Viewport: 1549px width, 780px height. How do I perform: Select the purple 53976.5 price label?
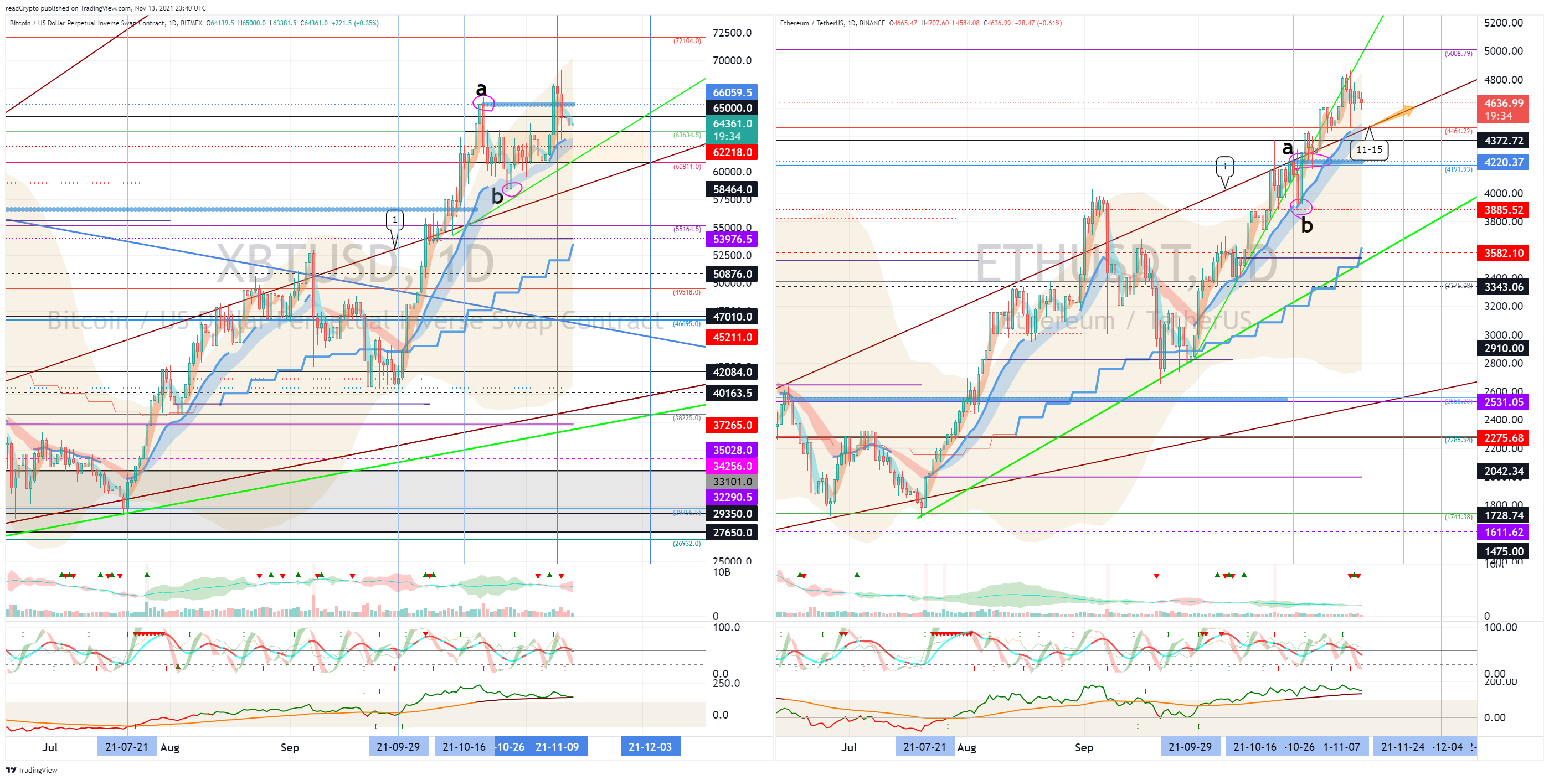731,239
